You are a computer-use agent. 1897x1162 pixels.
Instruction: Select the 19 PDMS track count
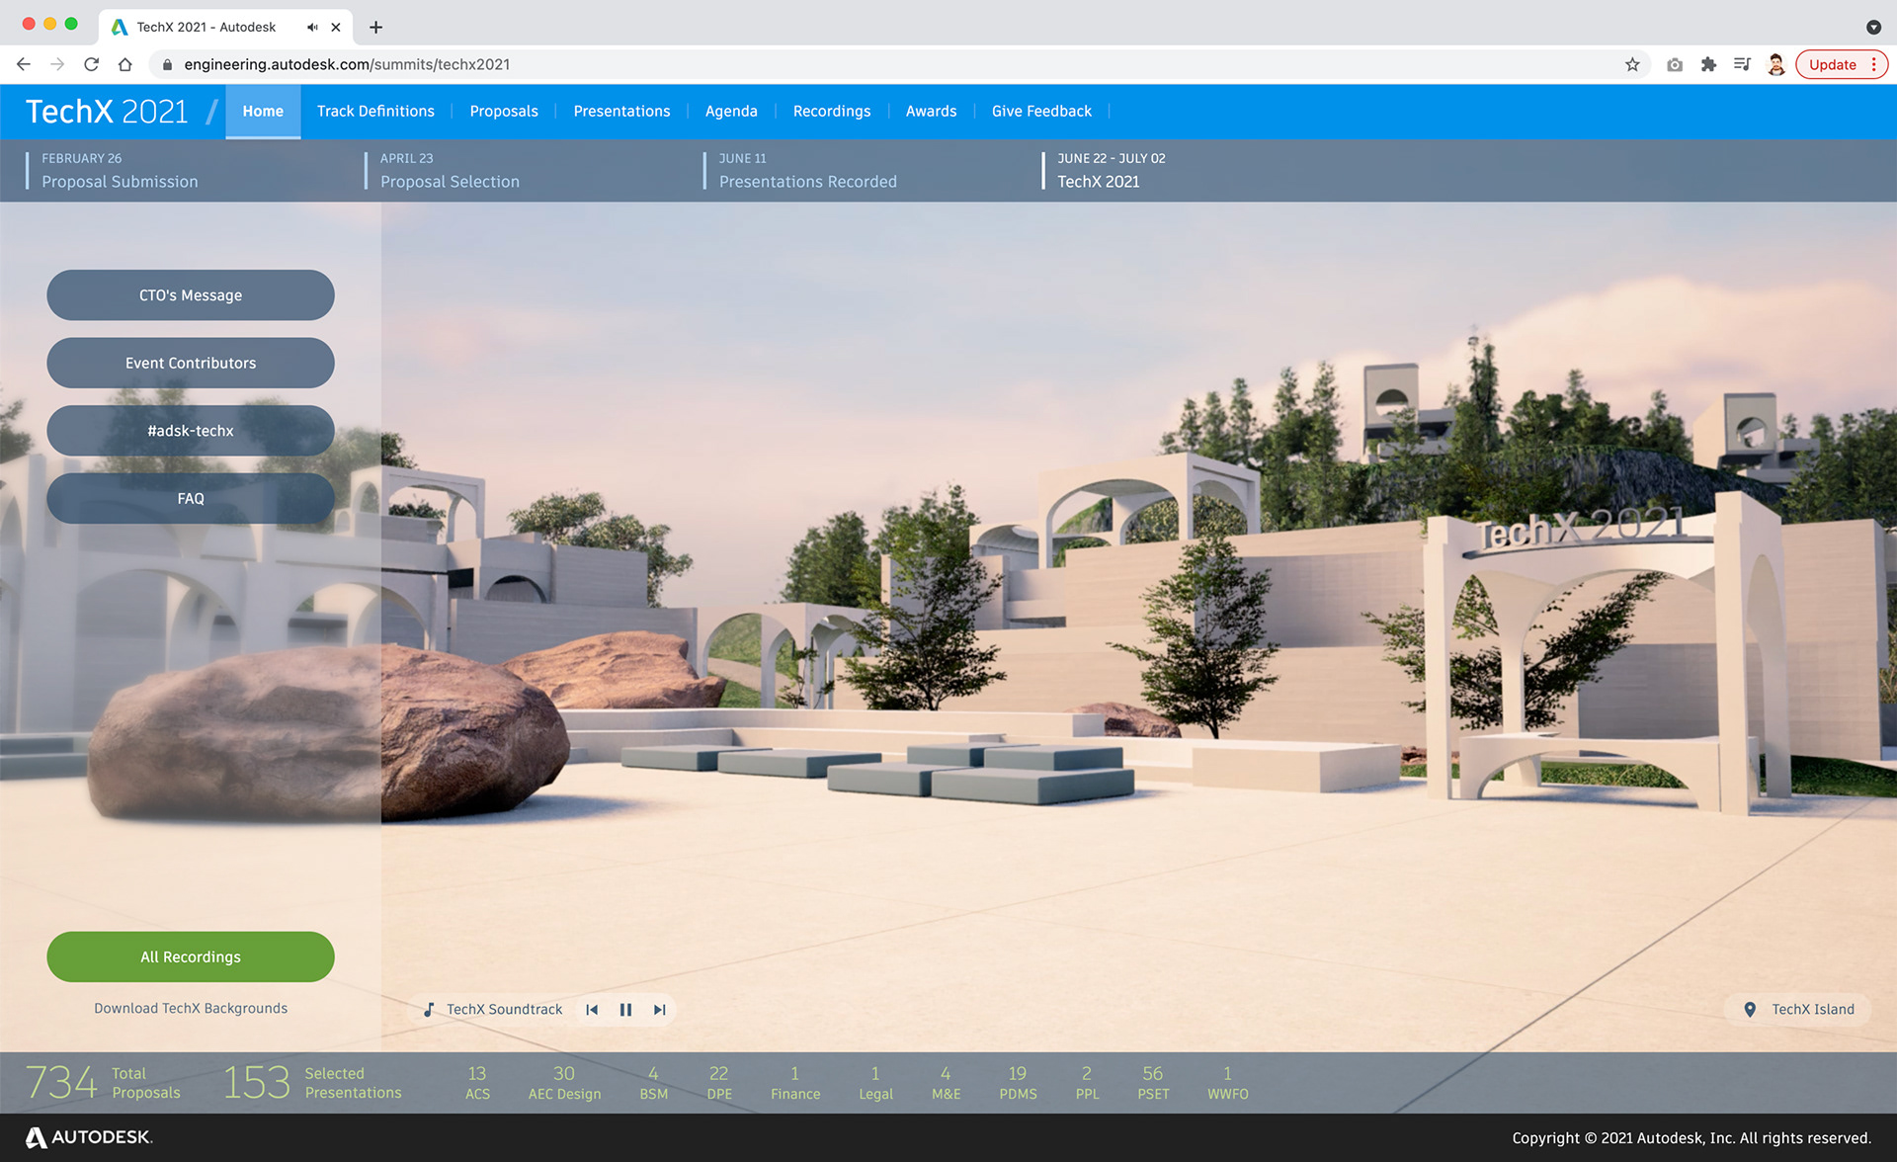(x=1018, y=1083)
